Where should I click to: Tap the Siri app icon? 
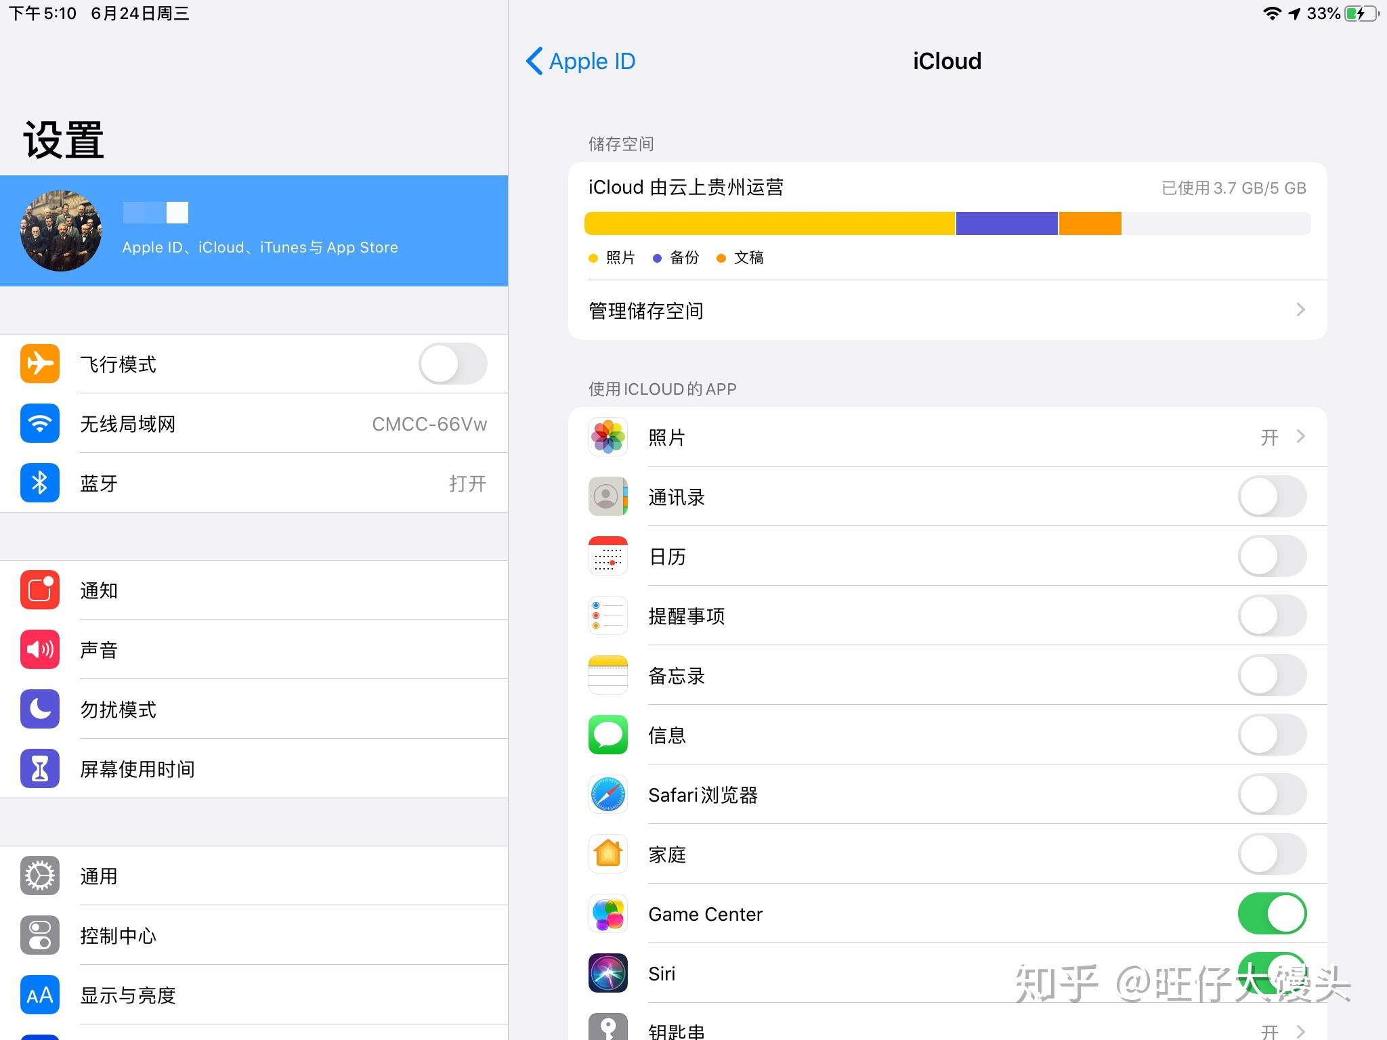(x=608, y=973)
